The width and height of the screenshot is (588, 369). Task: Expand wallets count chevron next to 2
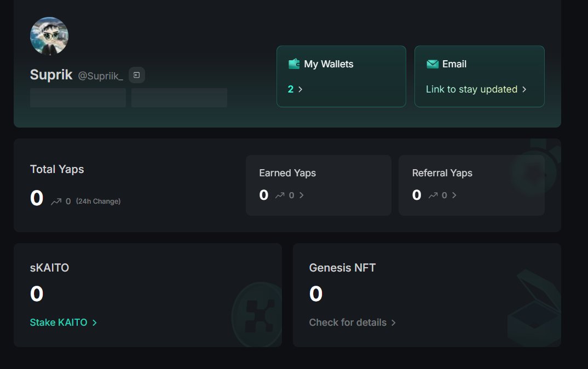[300, 89]
